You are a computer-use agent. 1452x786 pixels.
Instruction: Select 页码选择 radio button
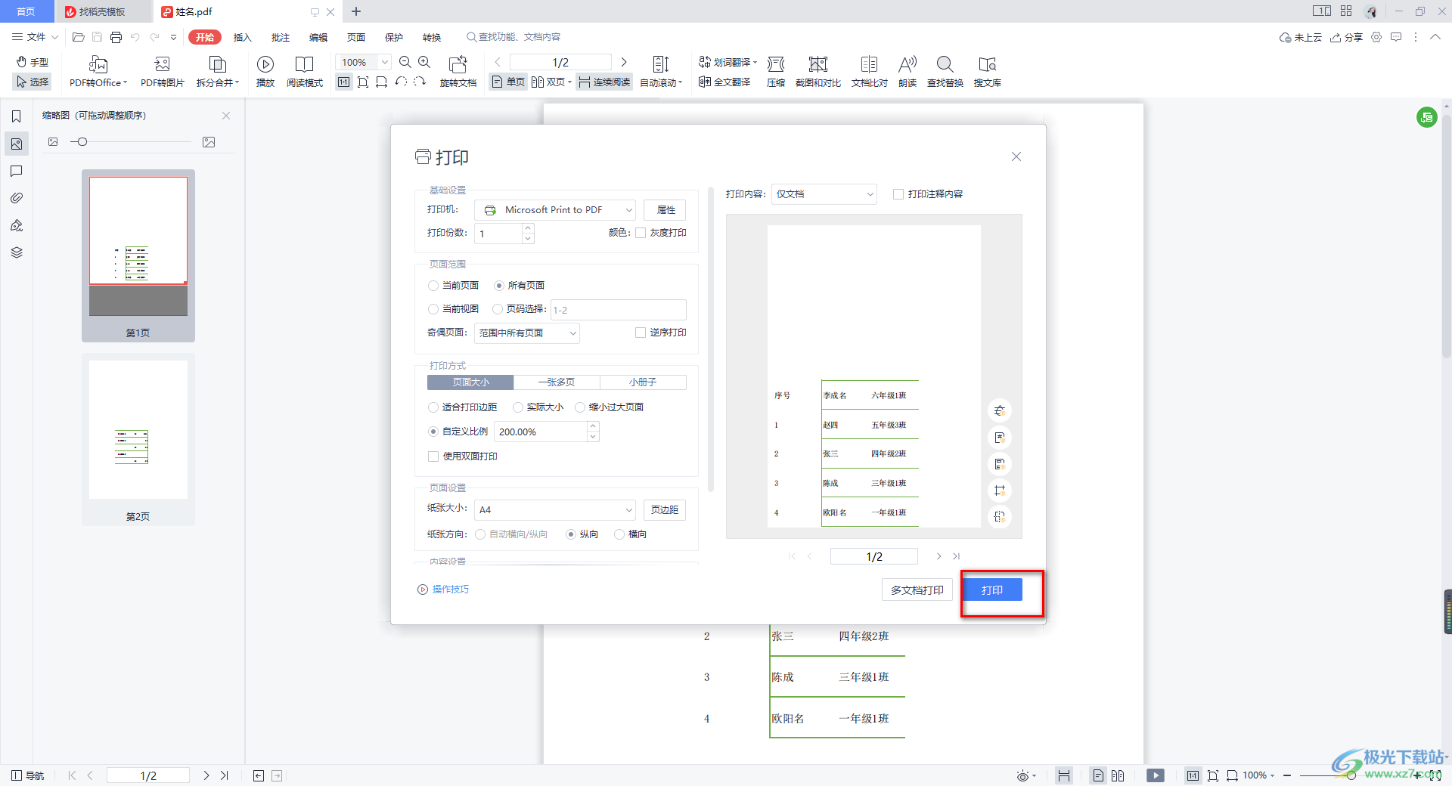498,309
